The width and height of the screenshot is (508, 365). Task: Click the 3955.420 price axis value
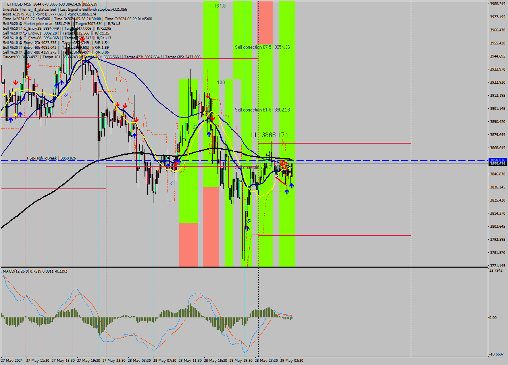pyautogui.click(x=497, y=43)
